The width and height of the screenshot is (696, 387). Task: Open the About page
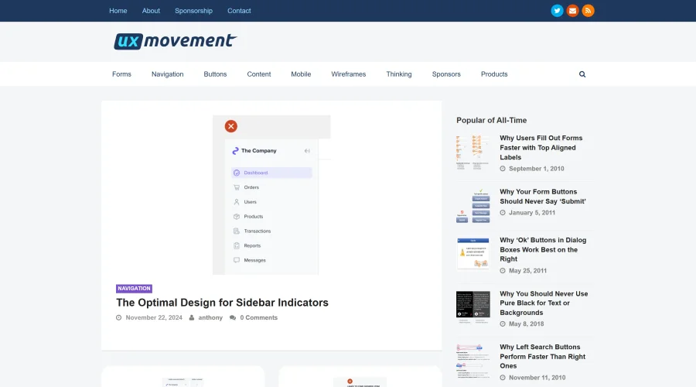[x=151, y=11]
